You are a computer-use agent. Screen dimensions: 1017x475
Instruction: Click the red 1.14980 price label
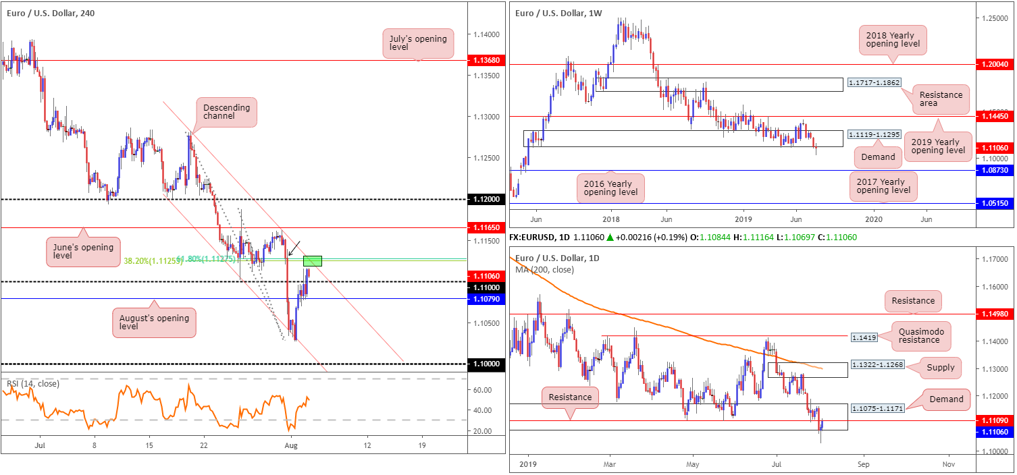coord(995,314)
